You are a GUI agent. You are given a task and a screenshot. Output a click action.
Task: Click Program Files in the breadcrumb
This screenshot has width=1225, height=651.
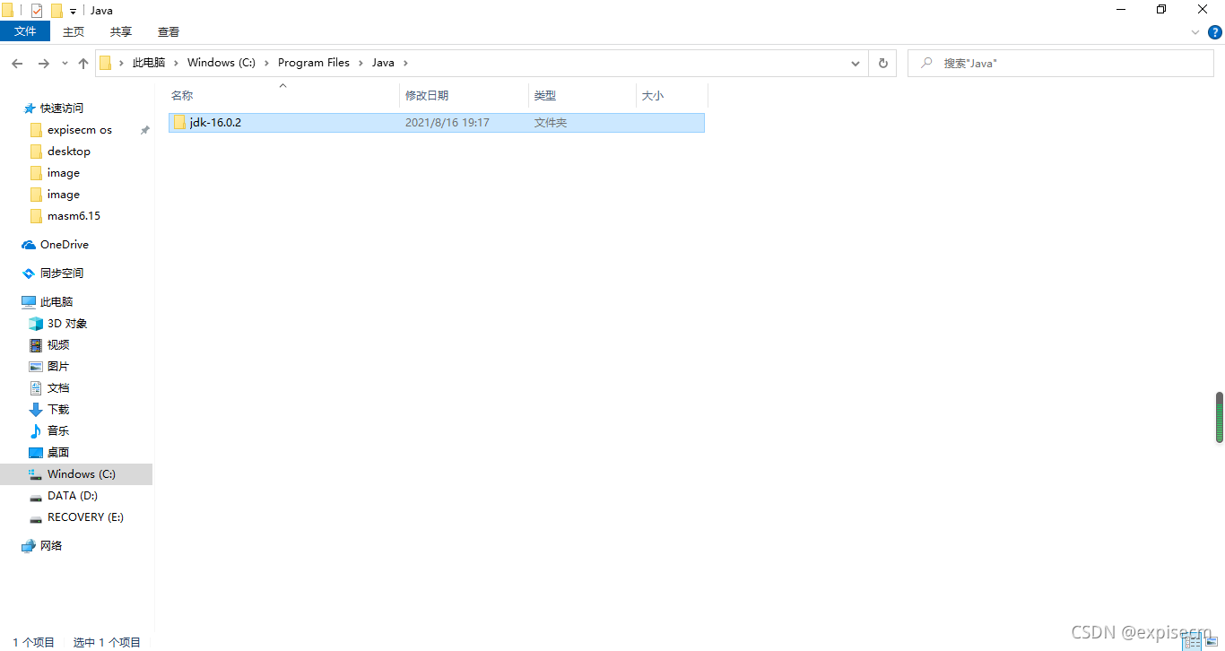click(x=314, y=63)
